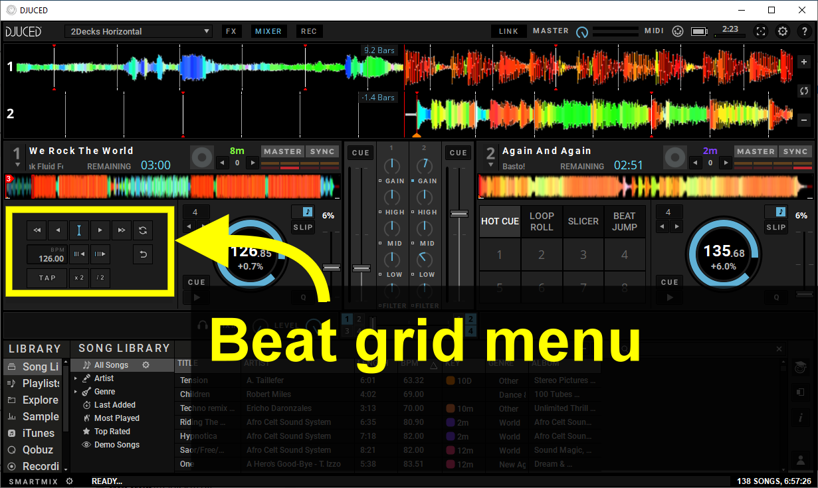This screenshot has height=488, width=818.
Task: Click the MIDI connector icon
Action: pyautogui.click(x=677, y=31)
